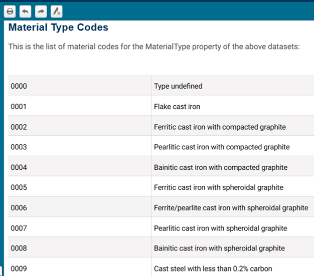Screen dimensions: 314x276
Task: Click the back arrow navigation icon
Action: 26,11
